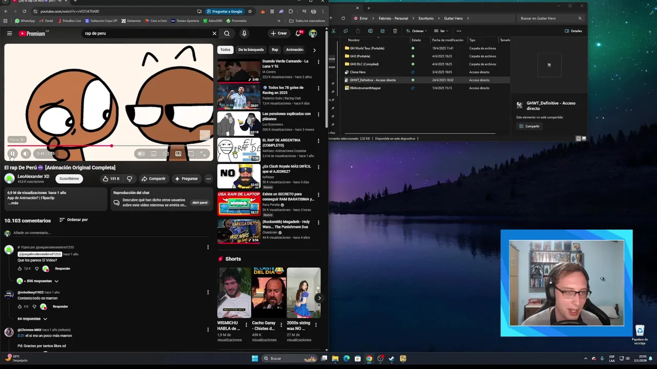Open Steam from the taskbar

coord(392,358)
